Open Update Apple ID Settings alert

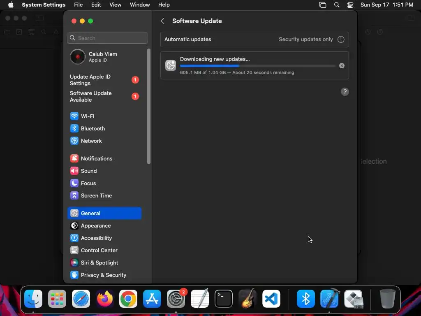click(x=104, y=80)
